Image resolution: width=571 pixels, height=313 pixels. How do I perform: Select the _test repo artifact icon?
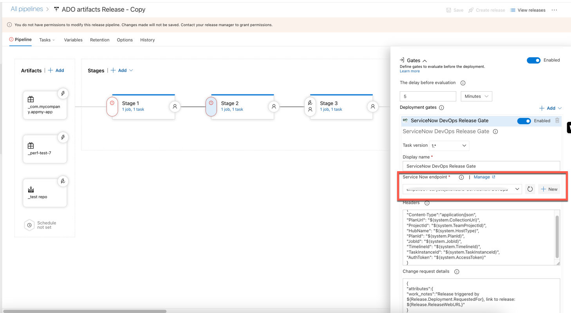(x=31, y=190)
